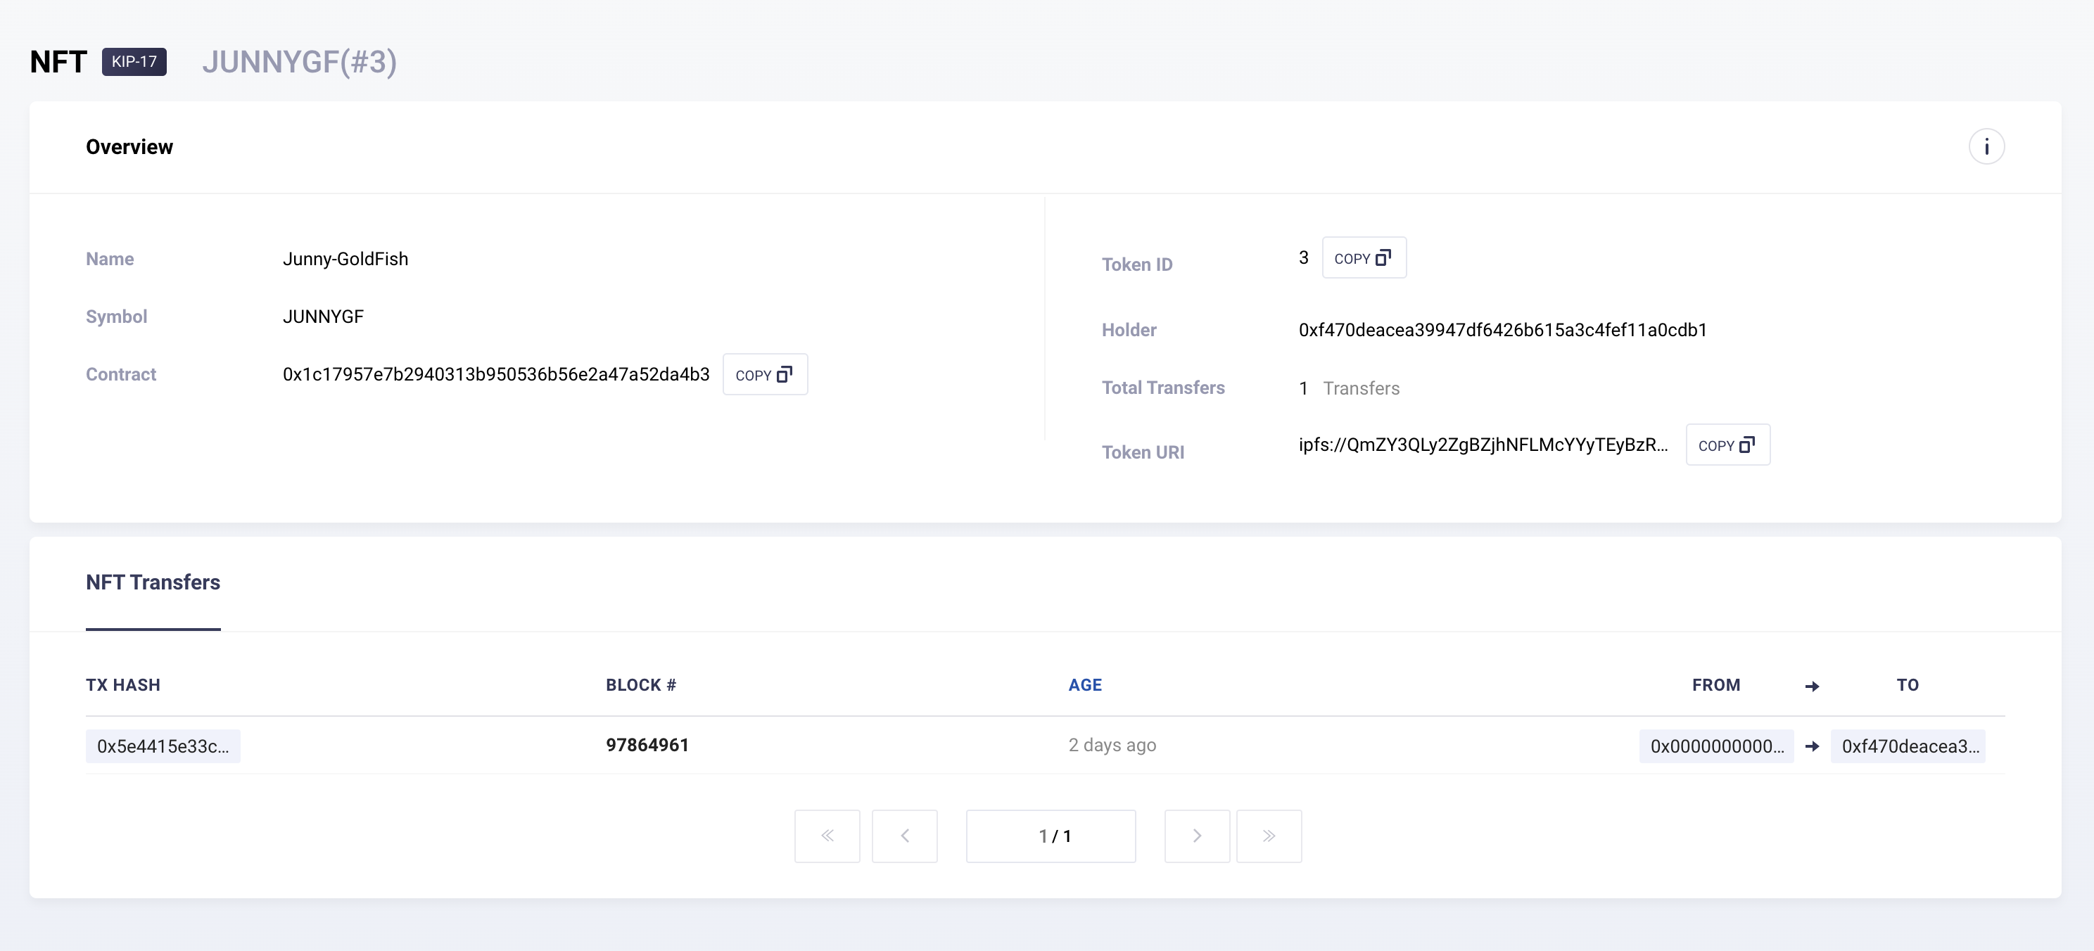Open the Holder address link
The image size is (2094, 951).
click(x=1502, y=330)
